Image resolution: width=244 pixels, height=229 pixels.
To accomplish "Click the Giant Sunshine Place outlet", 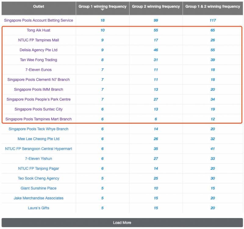I will coord(39,188).
